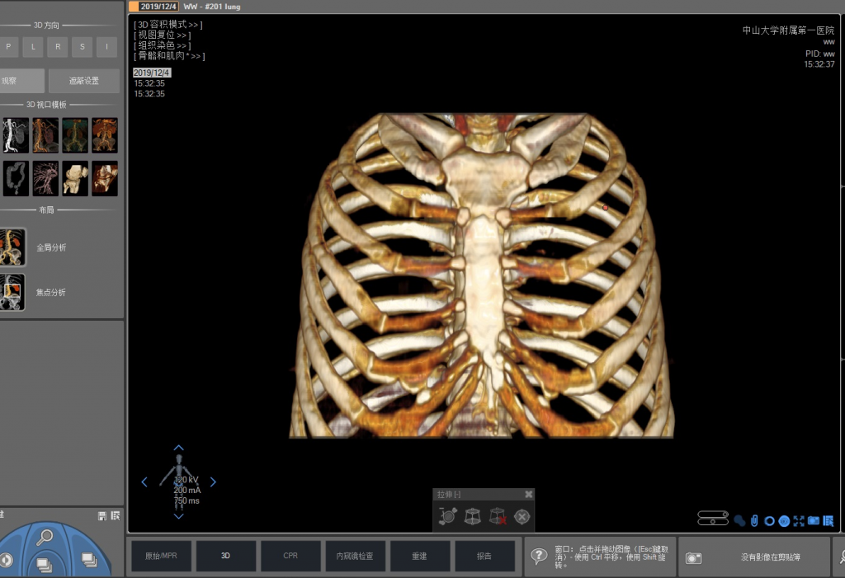Click the crossed-circle icon in the 拉伸 panel
Viewport: 845px width, 578px height.
click(522, 517)
